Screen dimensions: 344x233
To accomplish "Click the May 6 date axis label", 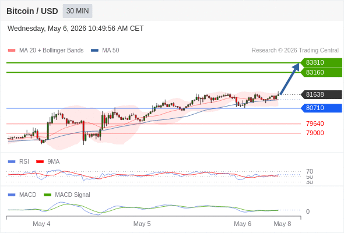I will (x=243, y=224).
